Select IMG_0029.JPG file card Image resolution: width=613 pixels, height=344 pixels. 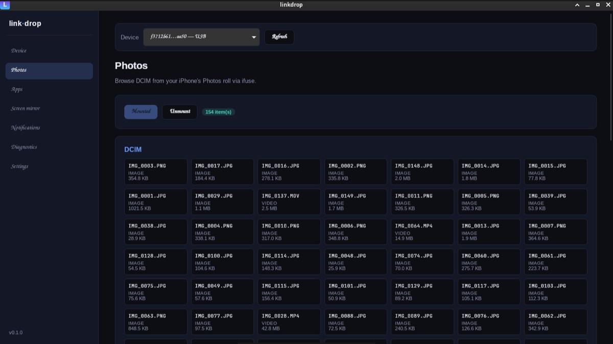click(222, 202)
